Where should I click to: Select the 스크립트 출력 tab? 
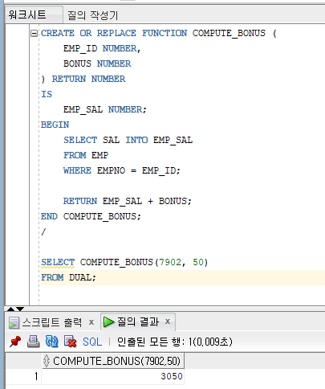[52, 322]
